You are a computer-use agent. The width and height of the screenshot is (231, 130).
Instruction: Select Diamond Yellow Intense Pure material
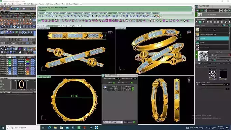click(x=212, y=34)
